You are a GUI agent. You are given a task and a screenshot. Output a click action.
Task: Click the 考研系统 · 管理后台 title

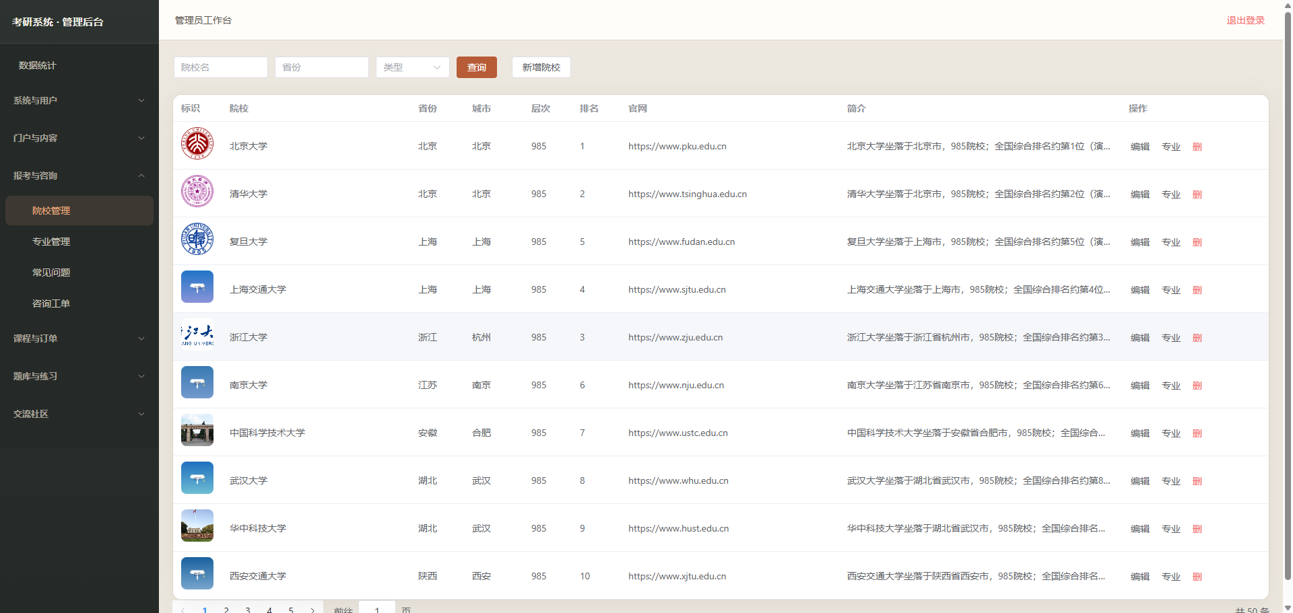click(58, 22)
